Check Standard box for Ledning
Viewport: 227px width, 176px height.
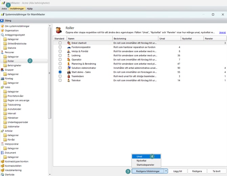click(x=60, y=55)
